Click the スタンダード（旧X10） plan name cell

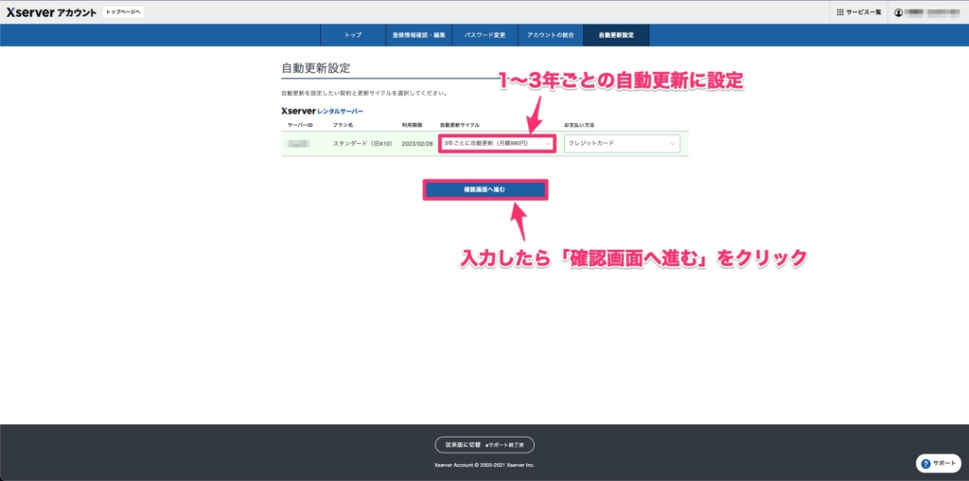(361, 144)
